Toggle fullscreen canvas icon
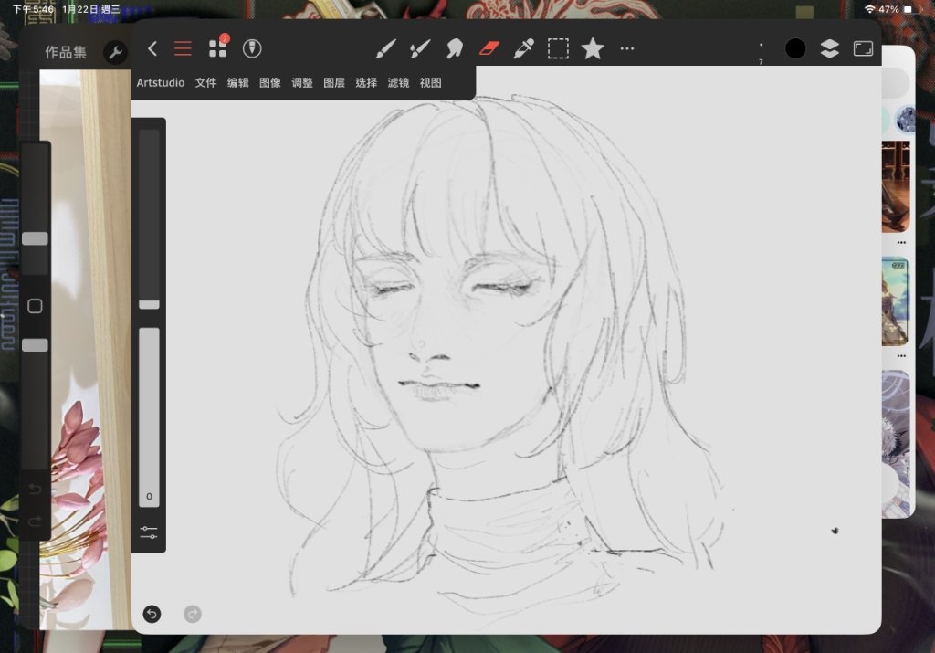The width and height of the screenshot is (935, 653). pyautogui.click(x=864, y=49)
